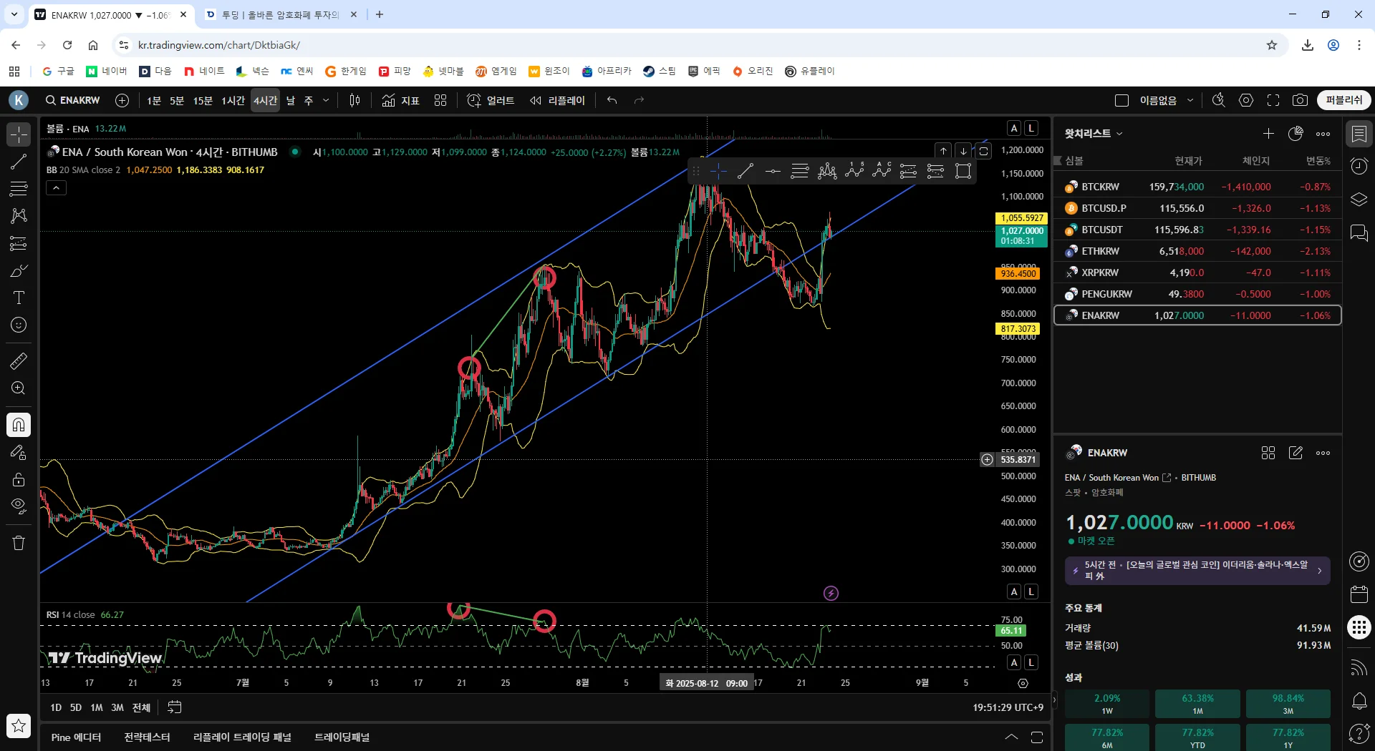Toggle magnet mode for drawings

(19, 426)
